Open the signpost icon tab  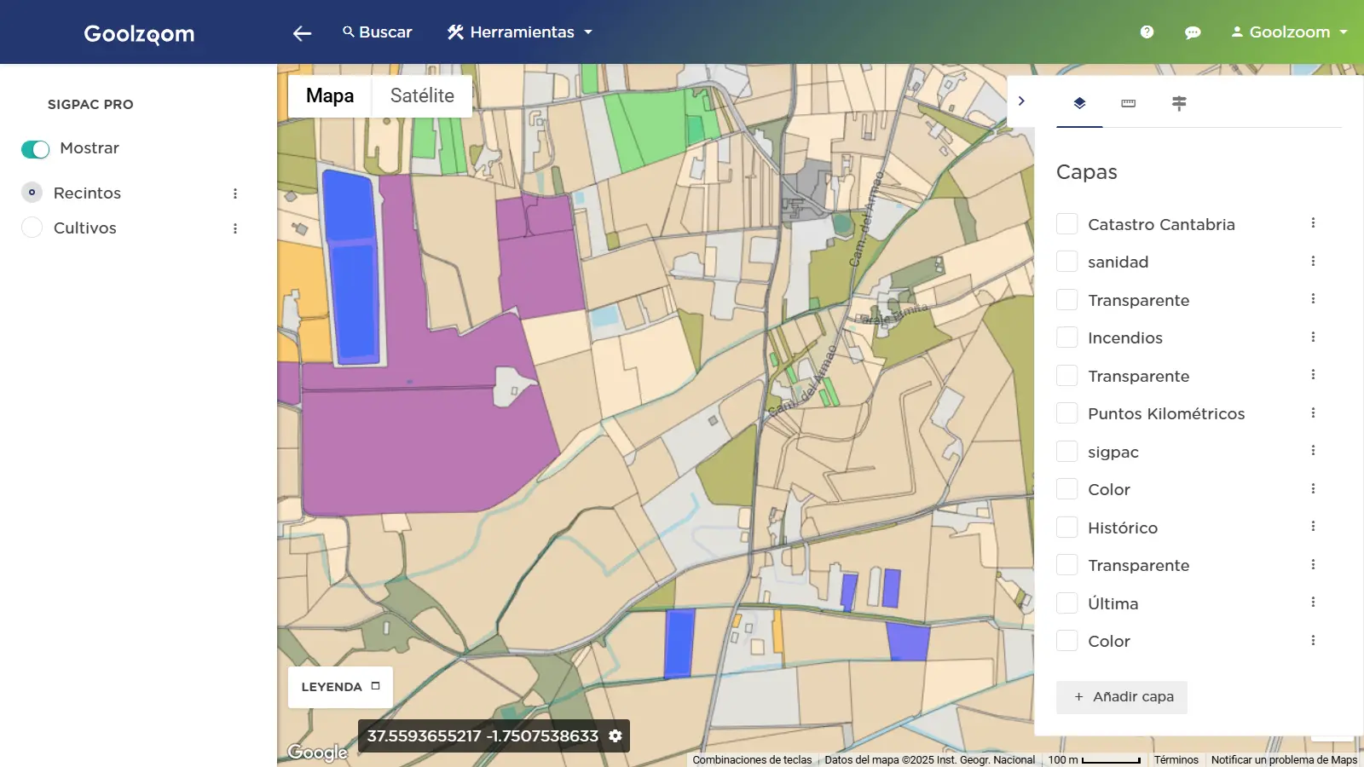pyautogui.click(x=1179, y=103)
